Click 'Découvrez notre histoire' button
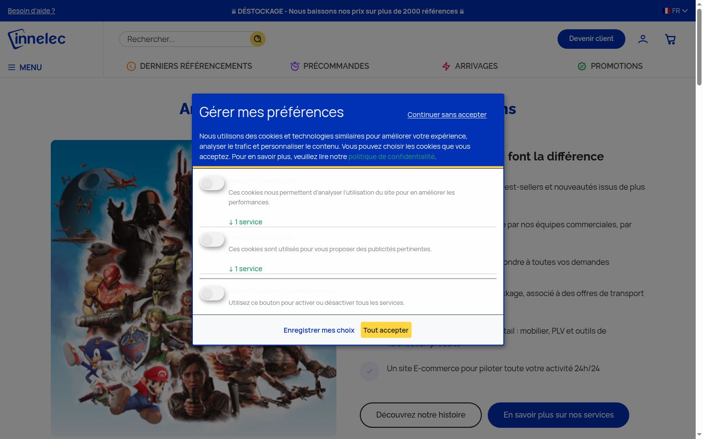This screenshot has width=703, height=439. 421,415
